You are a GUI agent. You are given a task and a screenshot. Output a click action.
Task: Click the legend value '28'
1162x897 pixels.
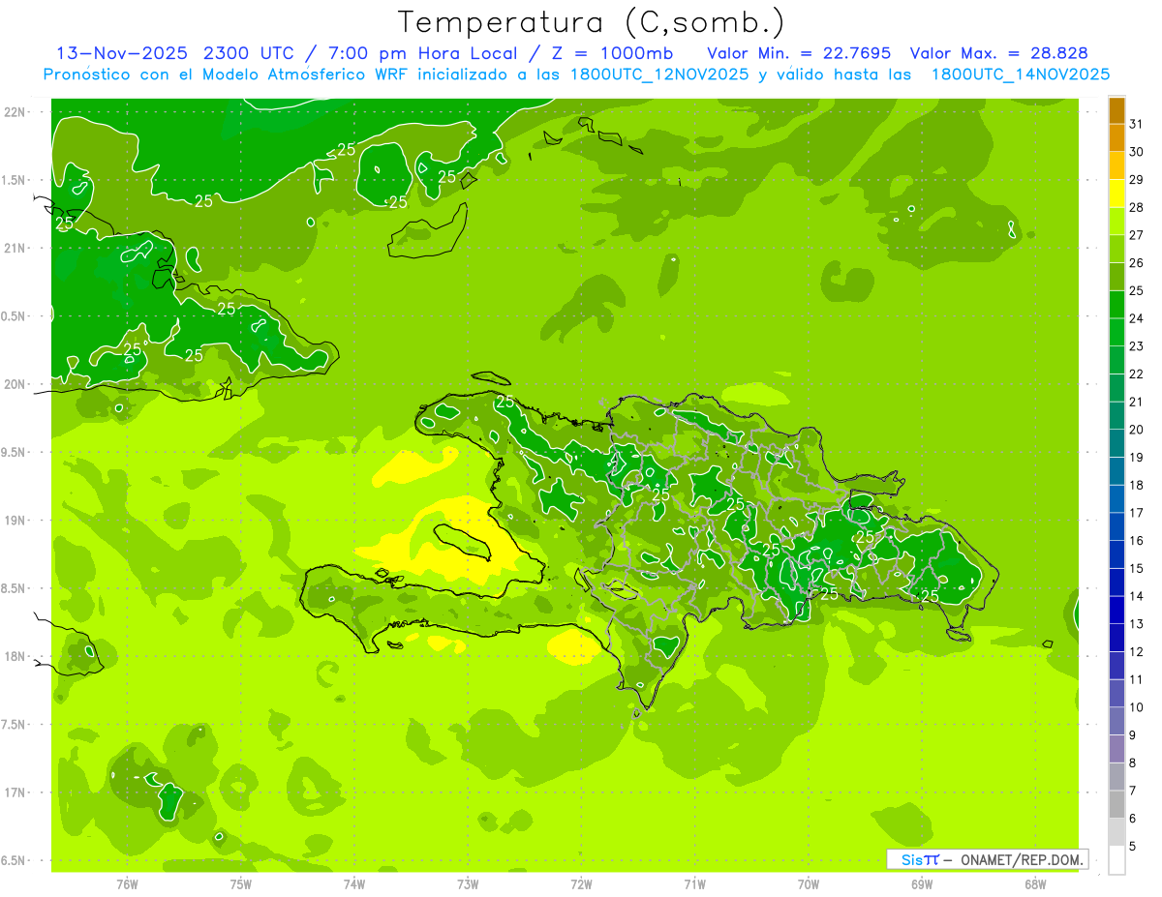pos(1136,207)
